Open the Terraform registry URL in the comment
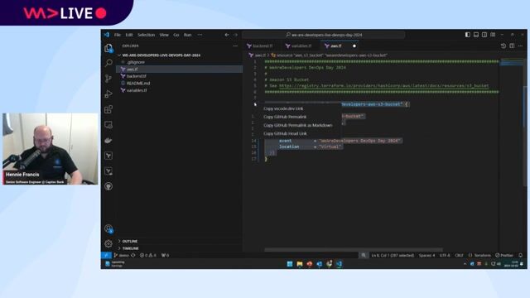 (383, 86)
